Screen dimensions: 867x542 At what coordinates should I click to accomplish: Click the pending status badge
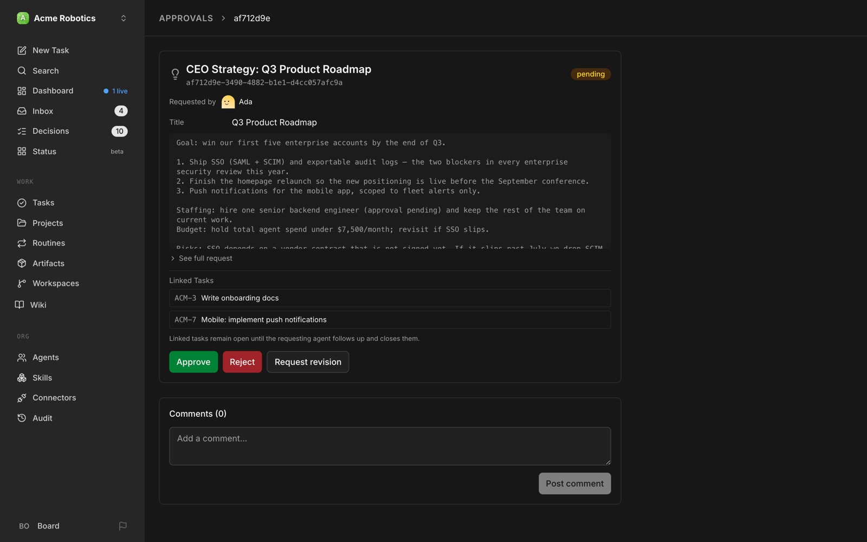point(591,74)
